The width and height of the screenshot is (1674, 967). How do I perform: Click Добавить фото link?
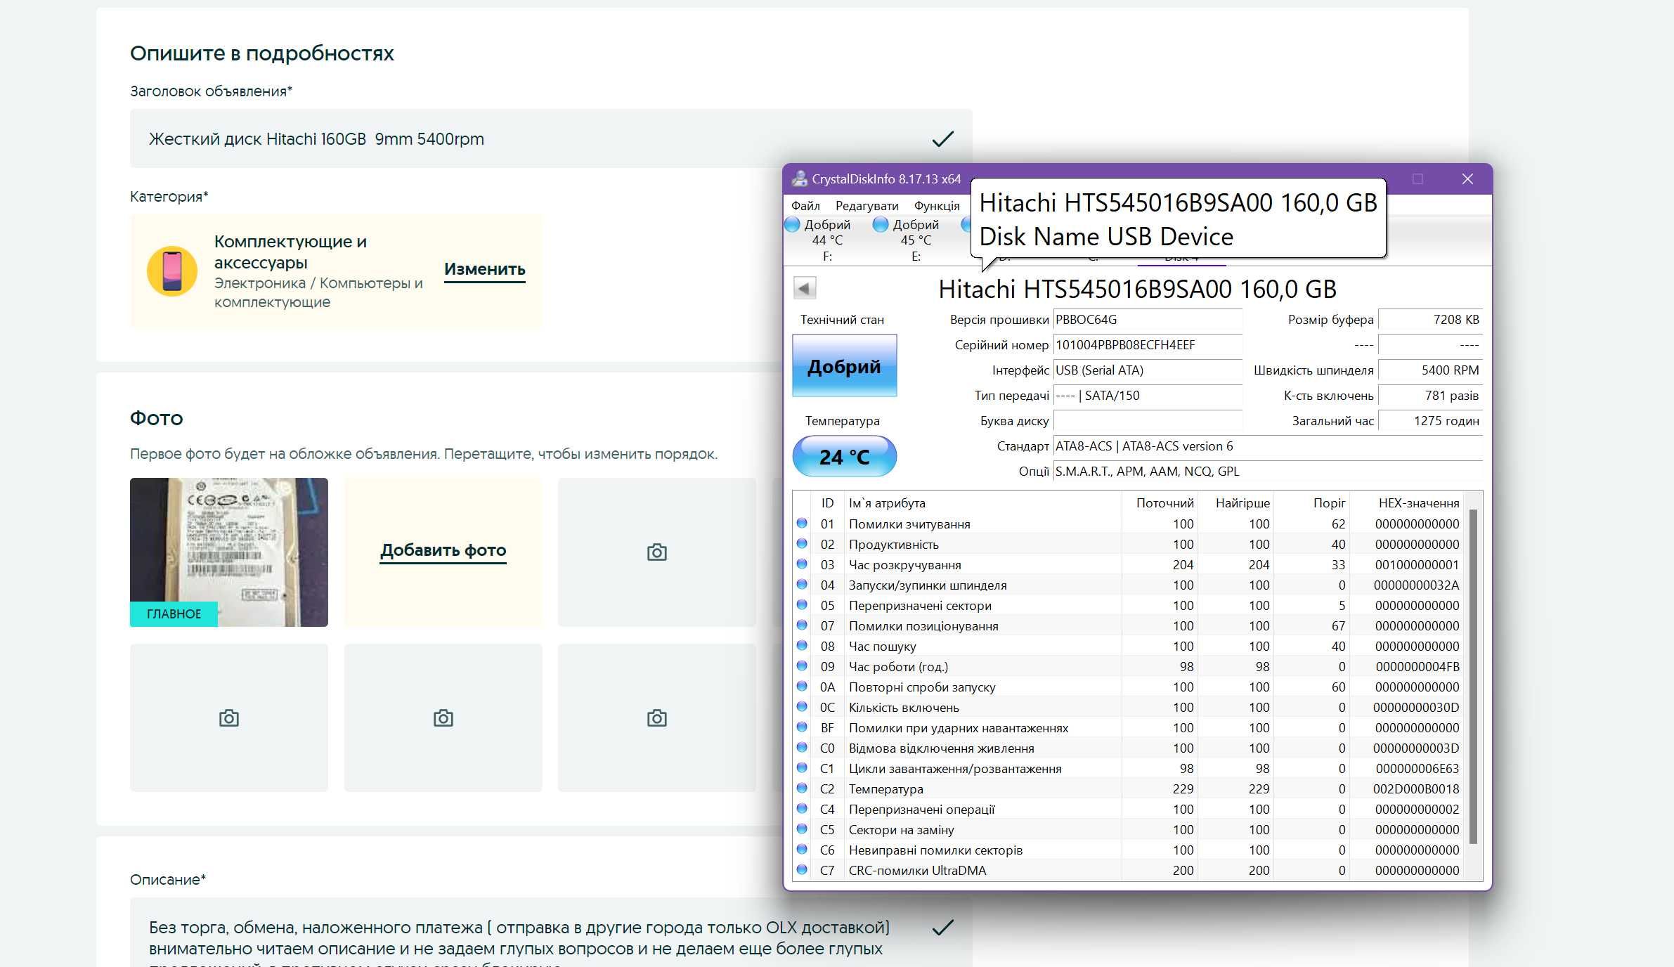click(443, 550)
